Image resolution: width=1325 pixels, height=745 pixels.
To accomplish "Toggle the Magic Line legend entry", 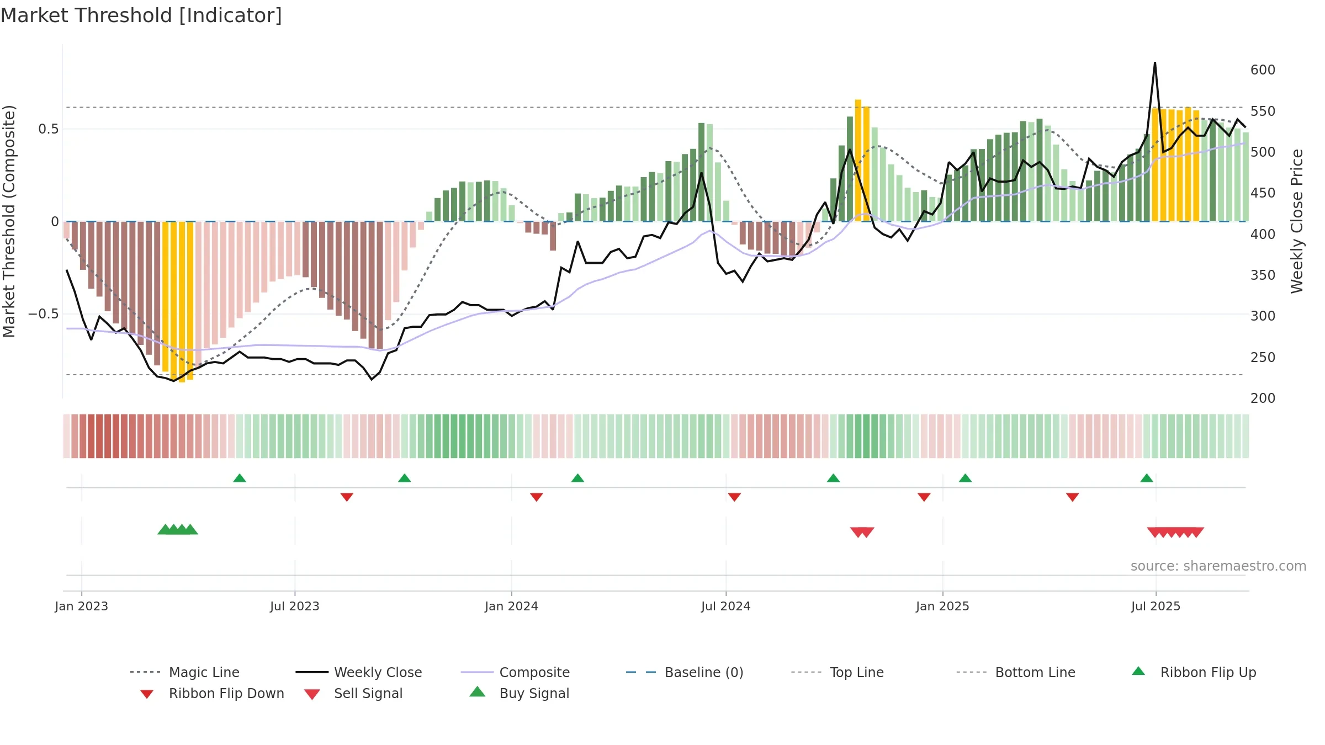I will 184,672.
